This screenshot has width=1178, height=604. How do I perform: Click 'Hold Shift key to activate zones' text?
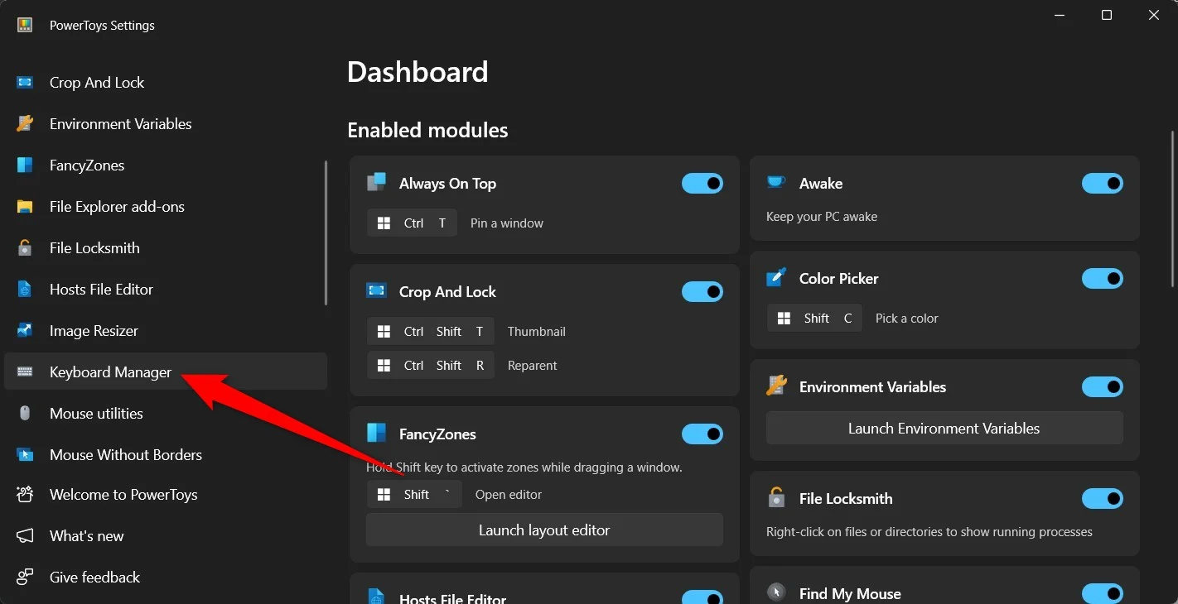click(x=524, y=467)
